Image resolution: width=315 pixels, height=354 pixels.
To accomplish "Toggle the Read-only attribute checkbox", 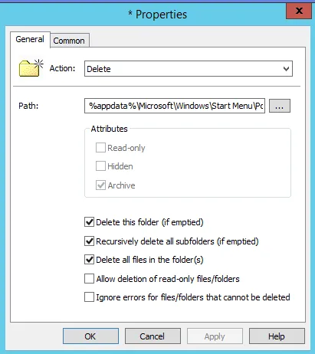I will (100, 148).
